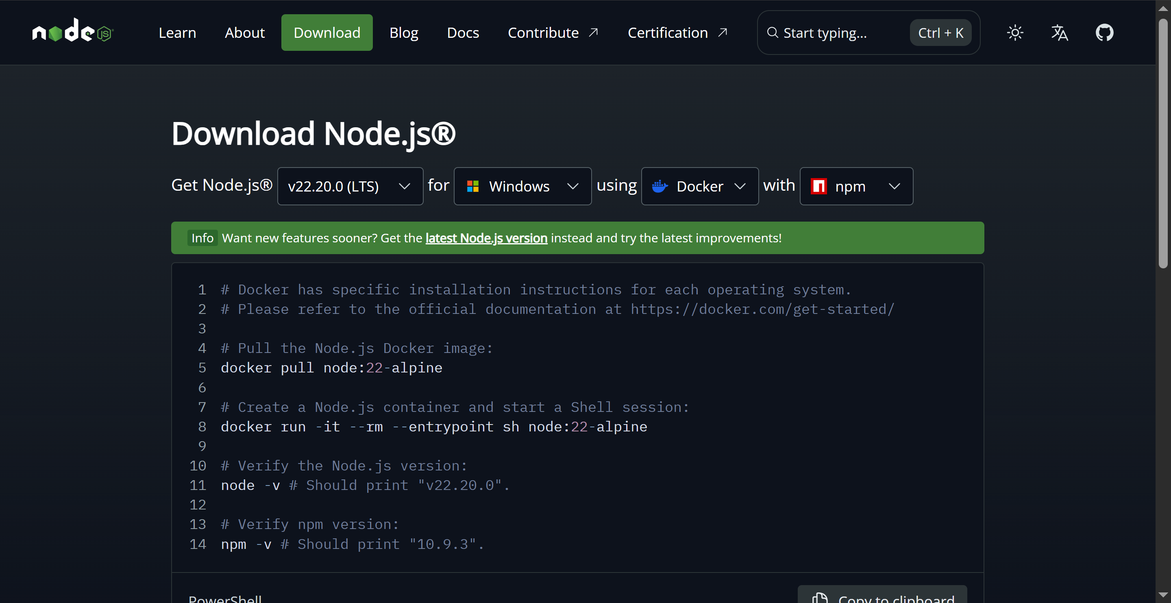Click the docker.com/get-started comment line
Viewport: 1171px width, 603px height.
click(x=557, y=309)
